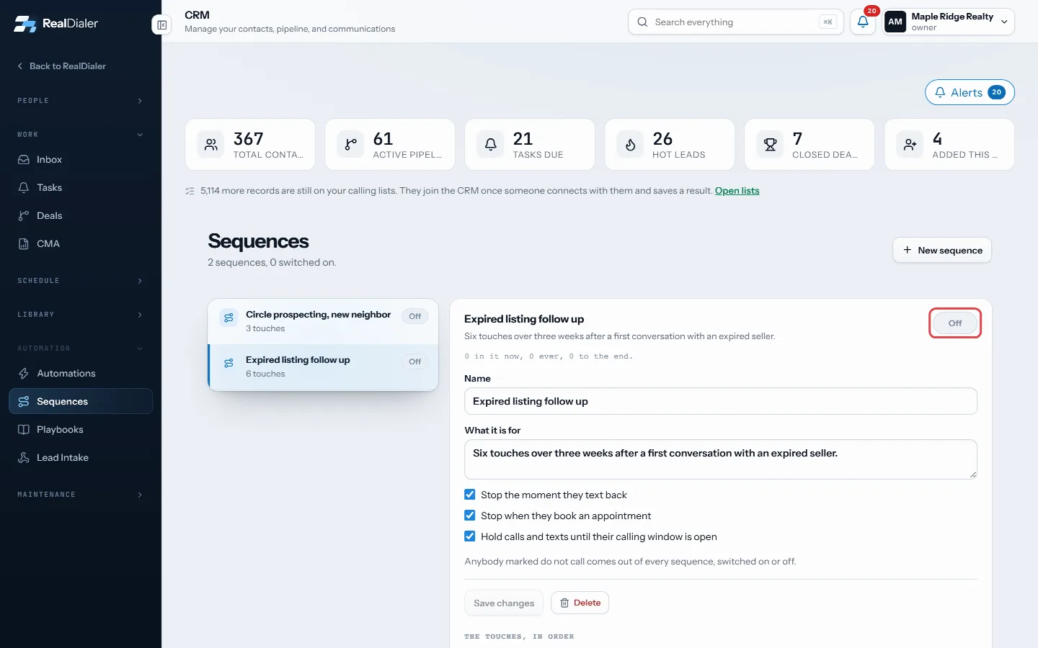
Task: Open Playbooks in the sidebar
Action: tap(81, 430)
